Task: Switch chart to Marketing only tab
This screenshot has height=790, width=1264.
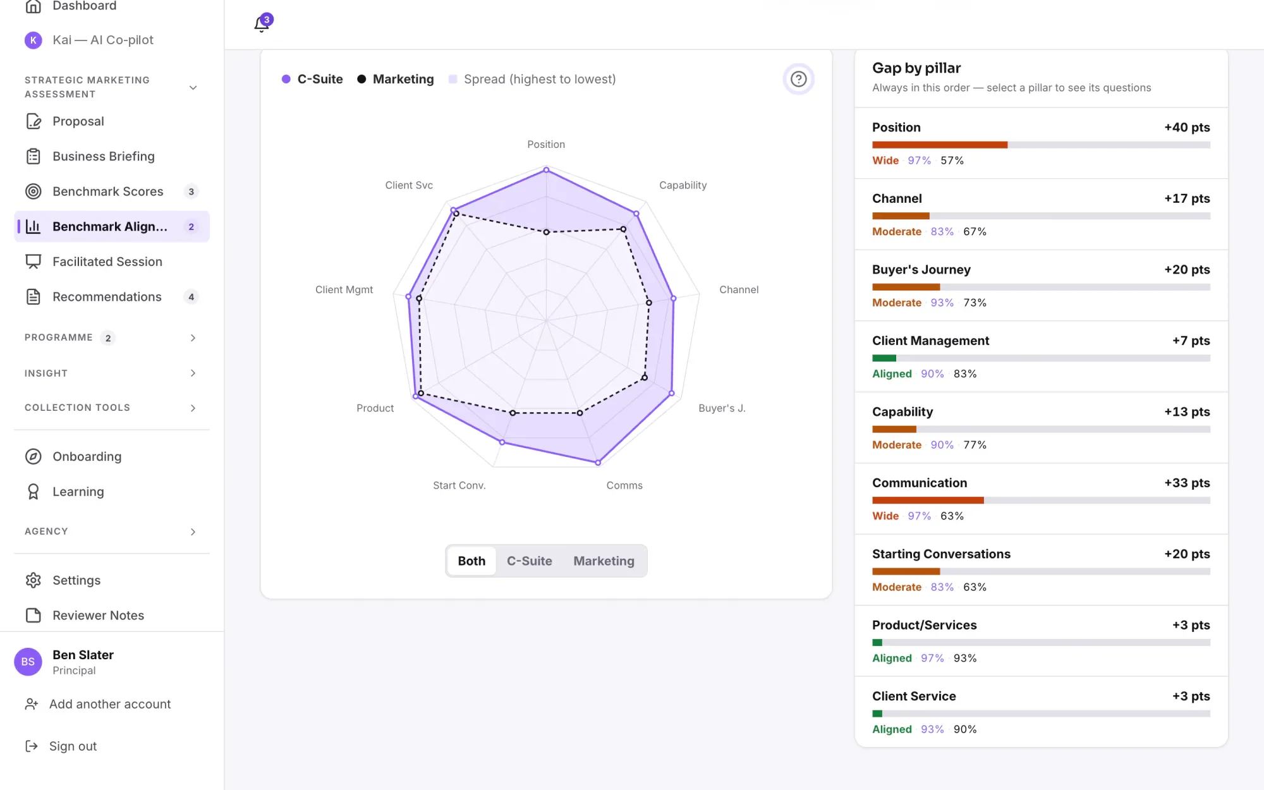Action: point(604,561)
